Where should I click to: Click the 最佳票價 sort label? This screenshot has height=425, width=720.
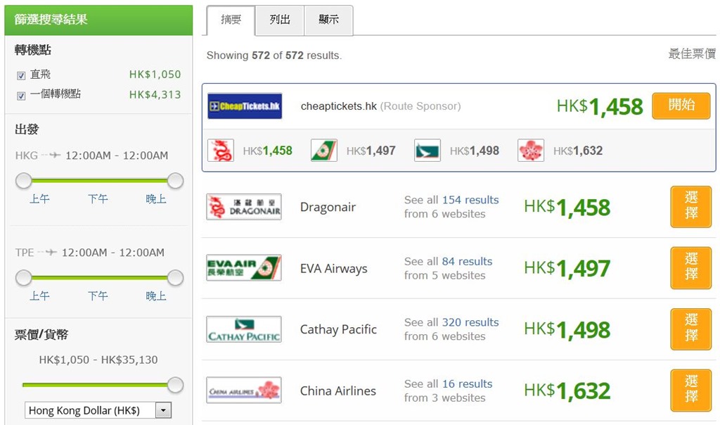(692, 53)
